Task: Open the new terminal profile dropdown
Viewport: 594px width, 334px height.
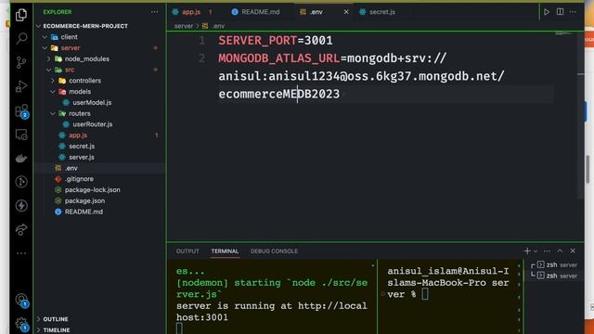Action: (536, 251)
